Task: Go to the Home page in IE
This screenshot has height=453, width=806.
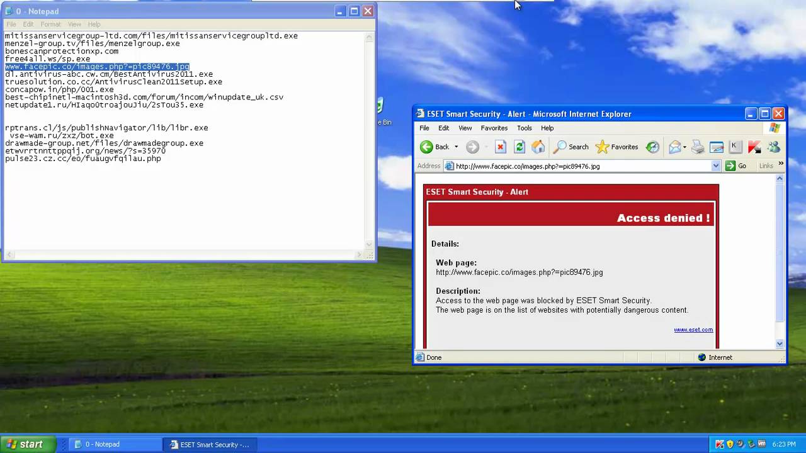Action: pos(538,147)
